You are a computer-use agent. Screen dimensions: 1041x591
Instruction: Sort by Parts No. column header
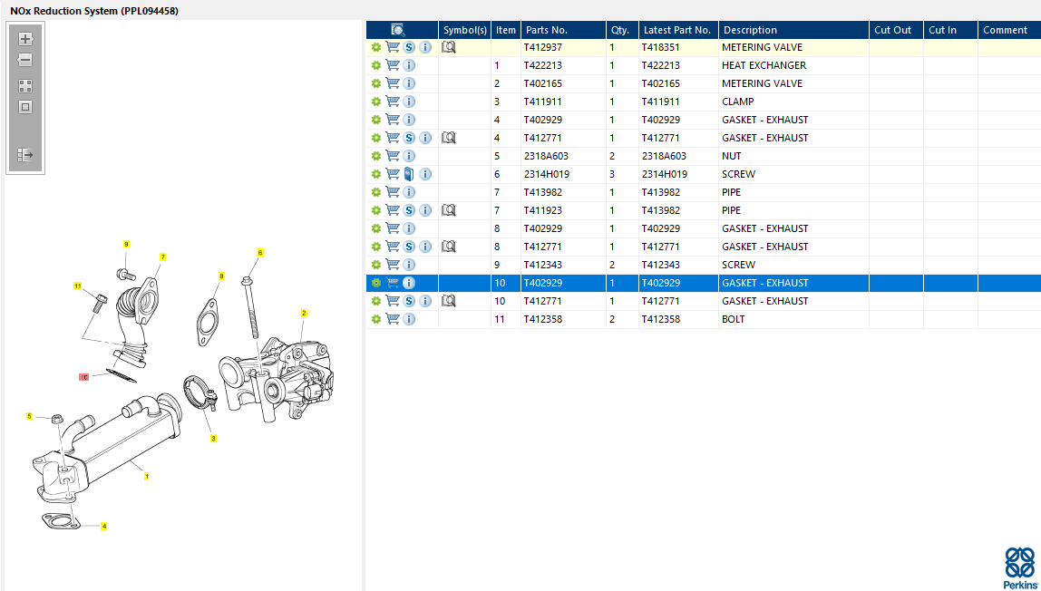(x=562, y=30)
